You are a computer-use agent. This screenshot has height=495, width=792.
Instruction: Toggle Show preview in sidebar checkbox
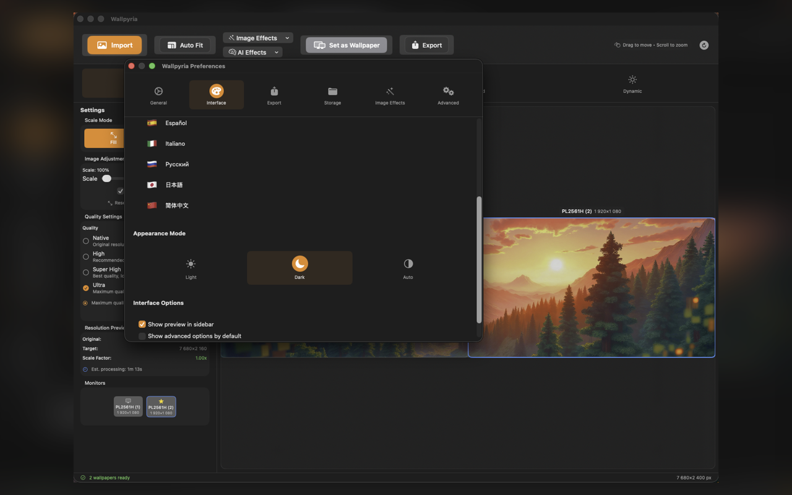[x=142, y=324]
